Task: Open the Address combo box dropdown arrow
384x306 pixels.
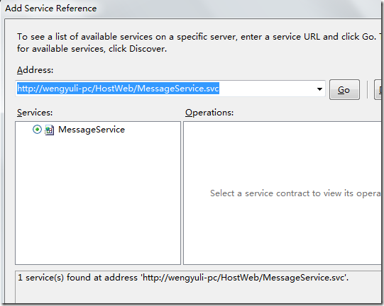Action: pyautogui.click(x=319, y=89)
